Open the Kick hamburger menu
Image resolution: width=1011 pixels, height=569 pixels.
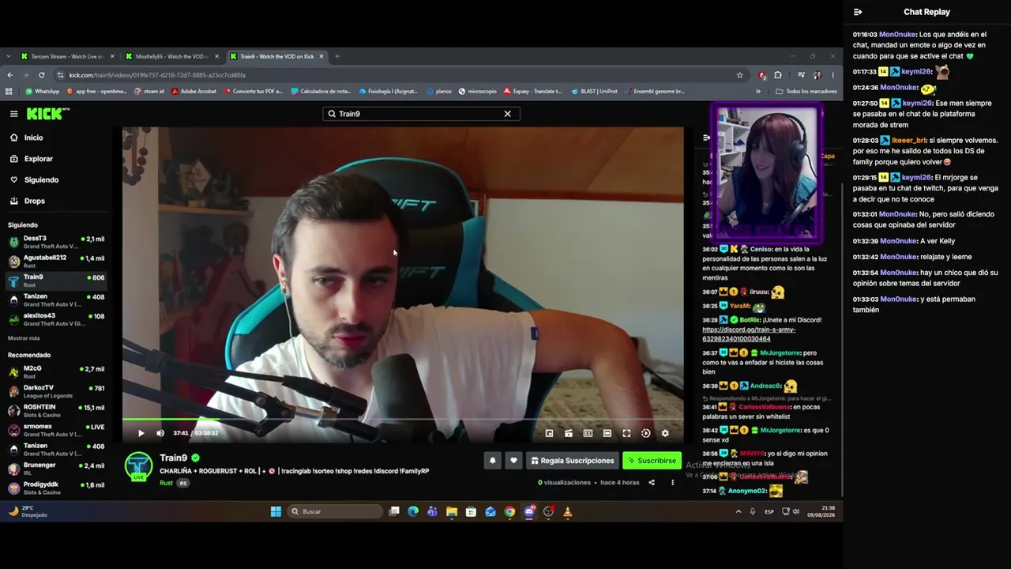(x=13, y=114)
